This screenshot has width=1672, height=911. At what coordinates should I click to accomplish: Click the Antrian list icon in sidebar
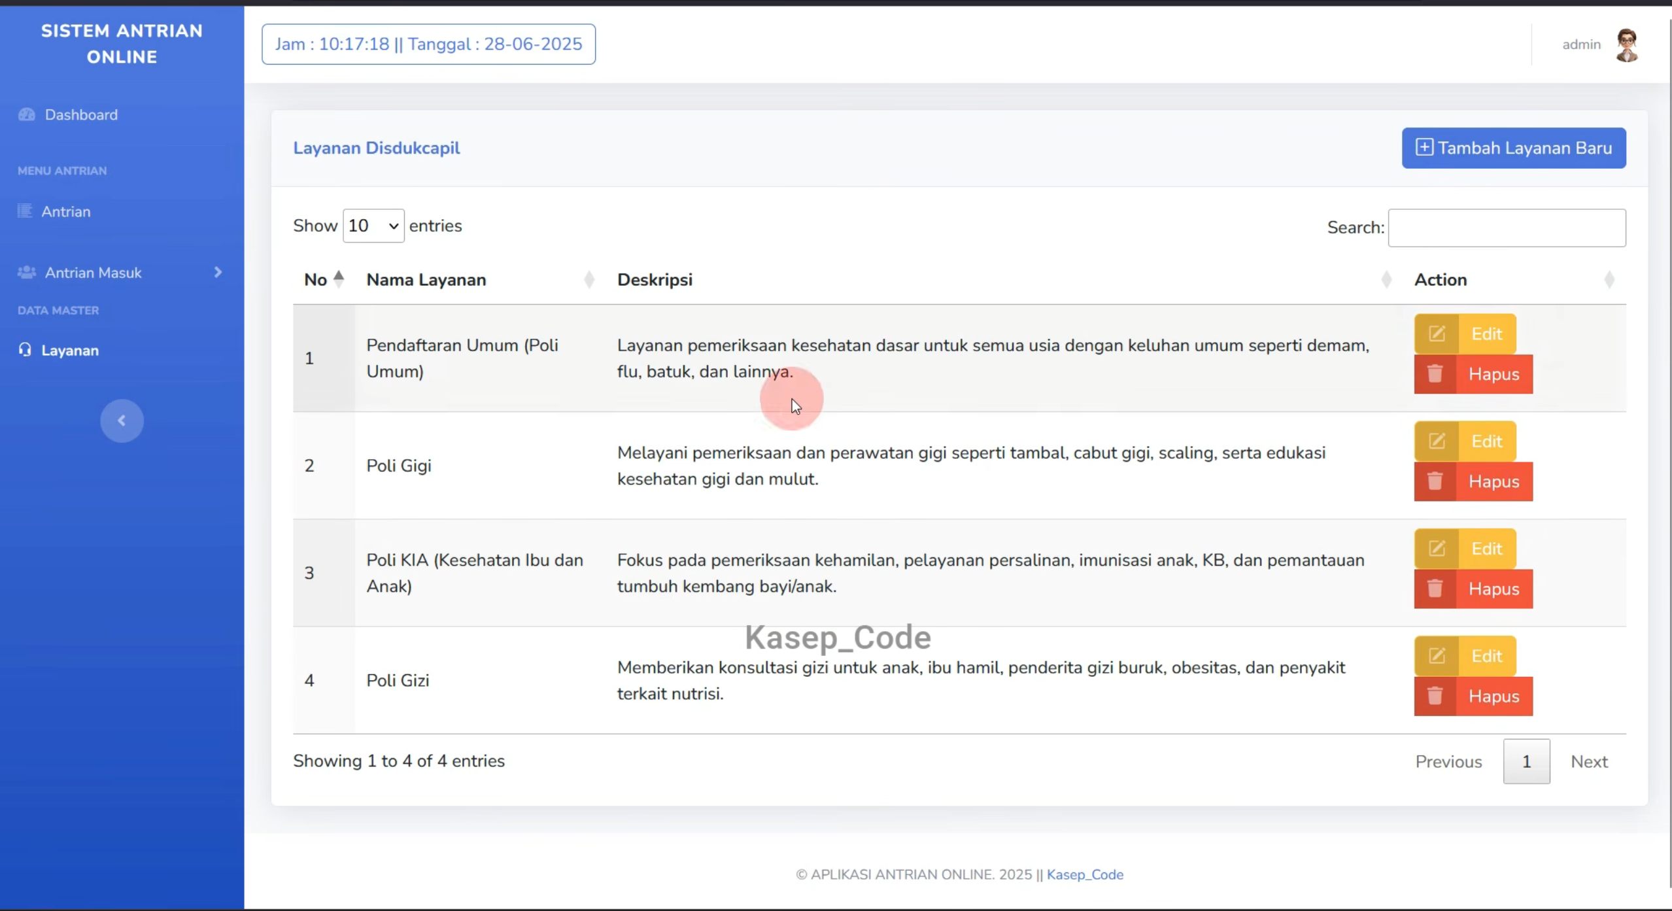tap(25, 211)
